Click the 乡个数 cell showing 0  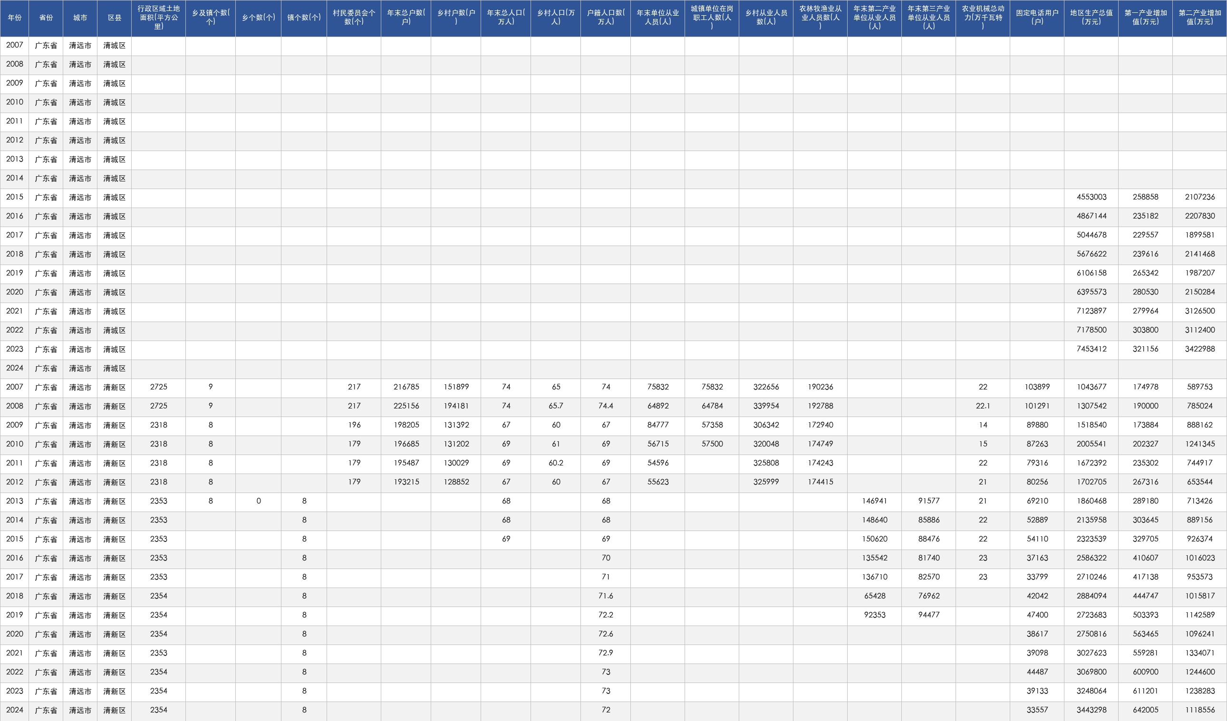click(258, 501)
